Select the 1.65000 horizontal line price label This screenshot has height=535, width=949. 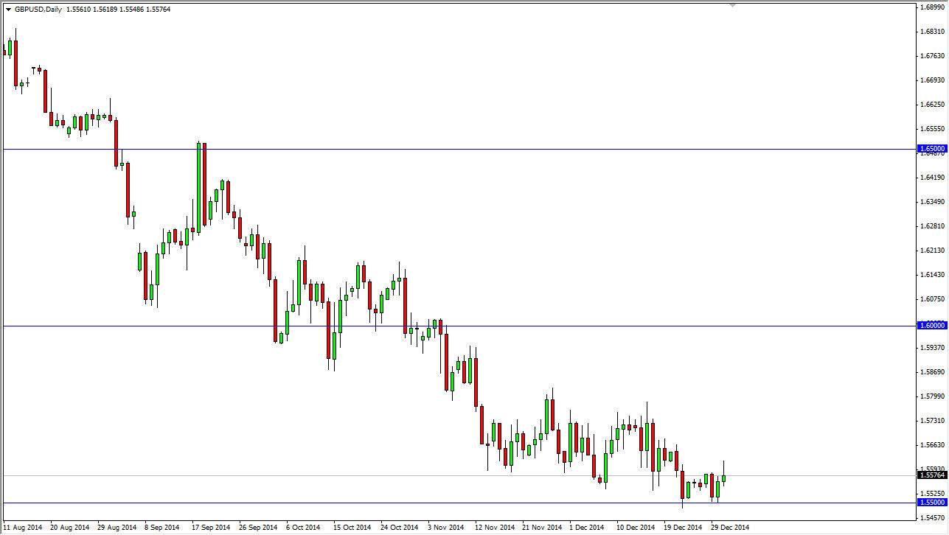(933, 149)
